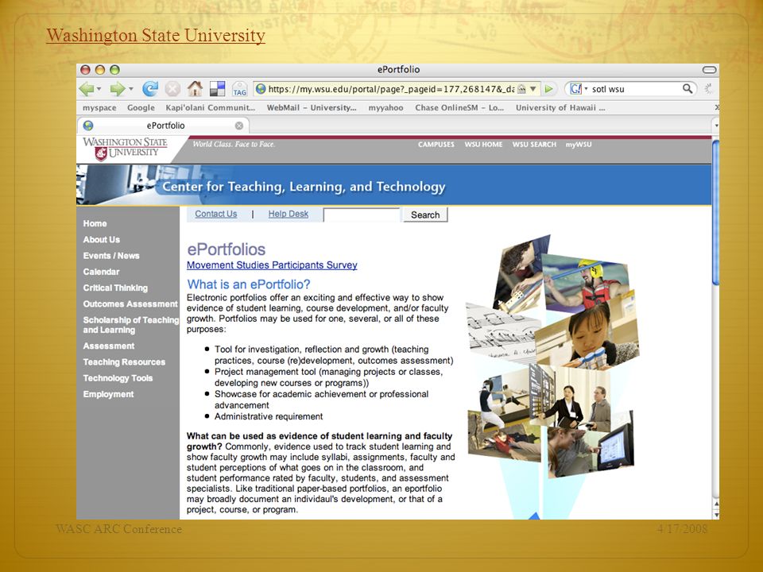Image resolution: width=763 pixels, height=572 pixels.
Task: Click the scrollbar down arrow
Action: (x=716, y=515)
